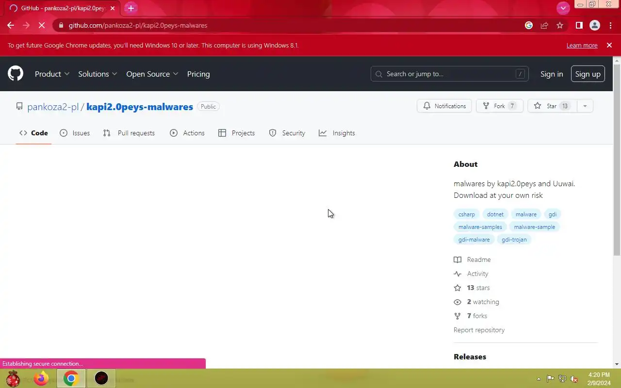The image size is (621, 388).
Task: Click Sign in
Action: 552,74
